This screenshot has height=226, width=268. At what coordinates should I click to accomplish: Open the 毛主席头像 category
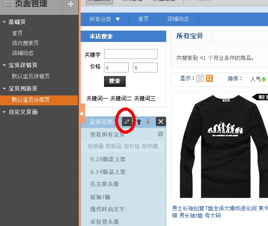pyautogui.click(x=104, y=184)
